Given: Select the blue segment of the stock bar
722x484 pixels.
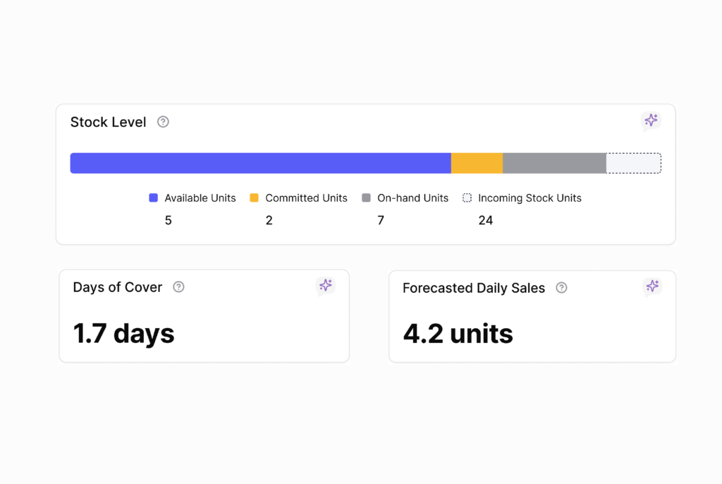Looking at the screenshot, I should pos(260,163).
